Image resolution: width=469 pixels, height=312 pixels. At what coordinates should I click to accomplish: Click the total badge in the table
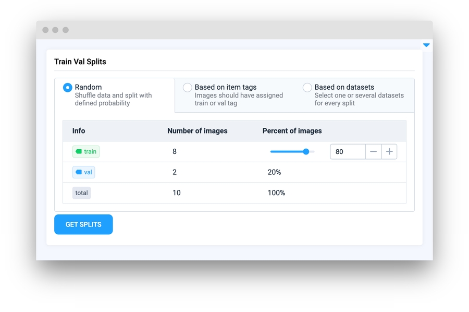click(x=81, y=193)
